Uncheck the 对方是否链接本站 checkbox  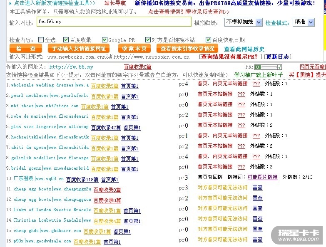(x=148, y=40)
